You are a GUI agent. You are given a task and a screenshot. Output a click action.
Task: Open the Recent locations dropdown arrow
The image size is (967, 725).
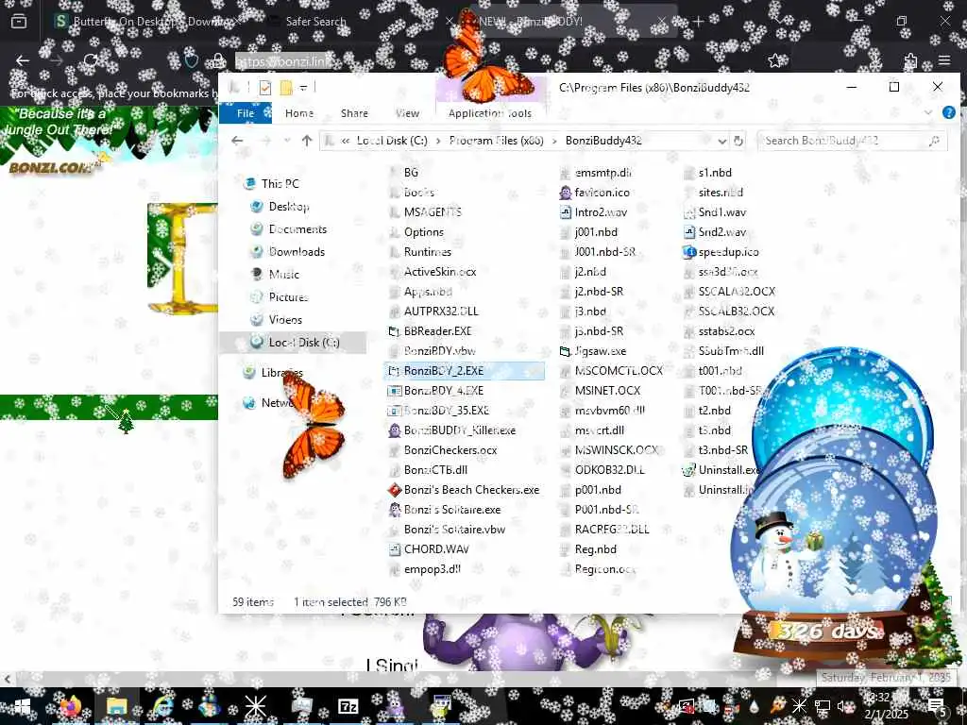[287, 141]
